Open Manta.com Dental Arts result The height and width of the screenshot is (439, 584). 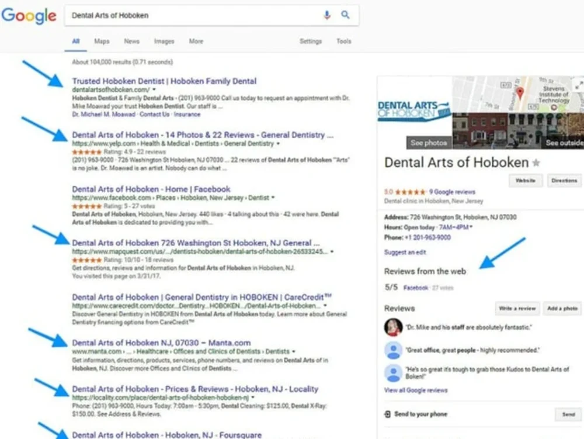(161, 343)
